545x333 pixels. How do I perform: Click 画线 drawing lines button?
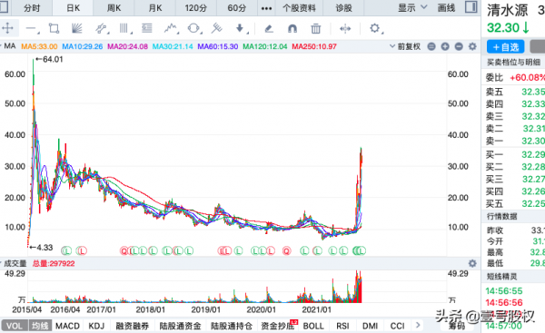click(x=446, y=7)
